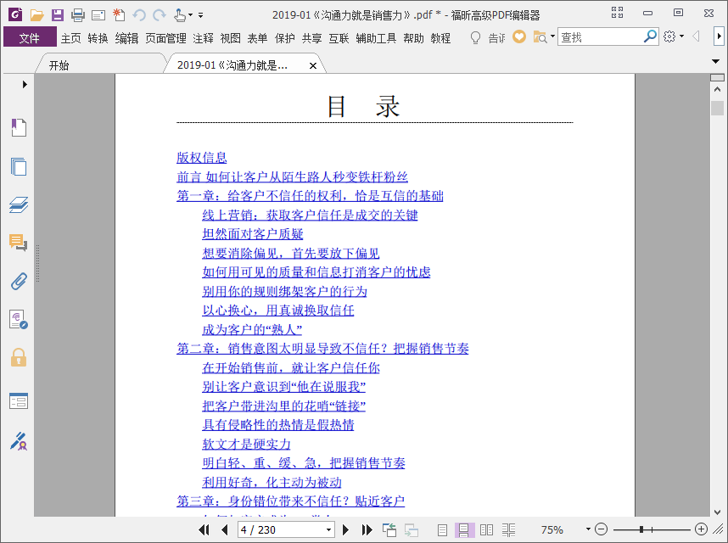Expand the toolbar right arrow
This screenshot has width=728, height=543.
click(719, 36)
